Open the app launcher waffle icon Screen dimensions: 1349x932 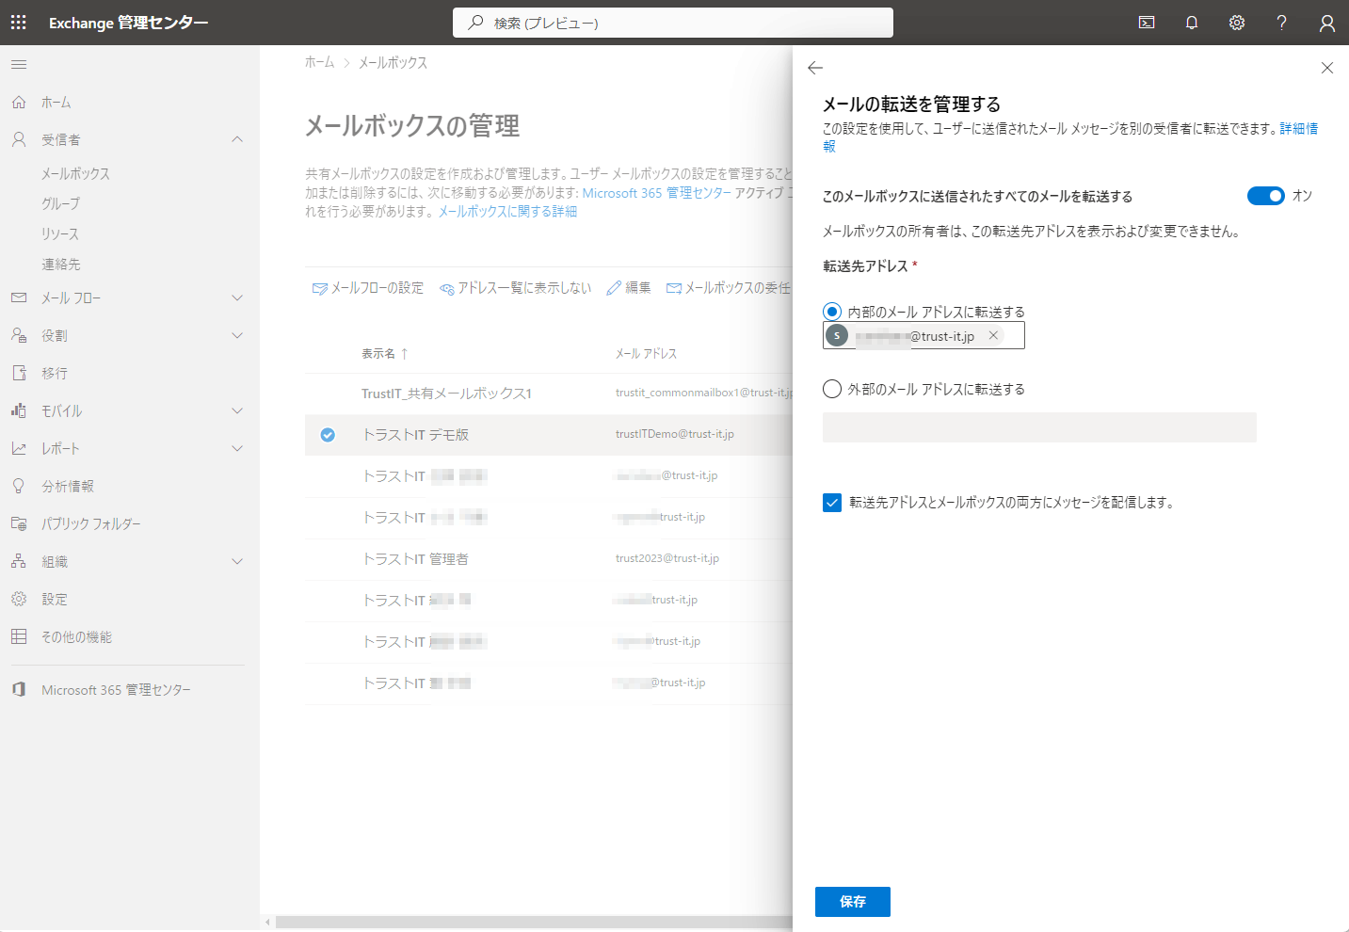(x=19, y=23)
